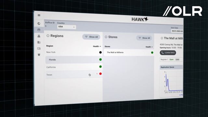
Task: Click the green health dot for Florida
Action: pyautogui.click(x=100, y=59)
